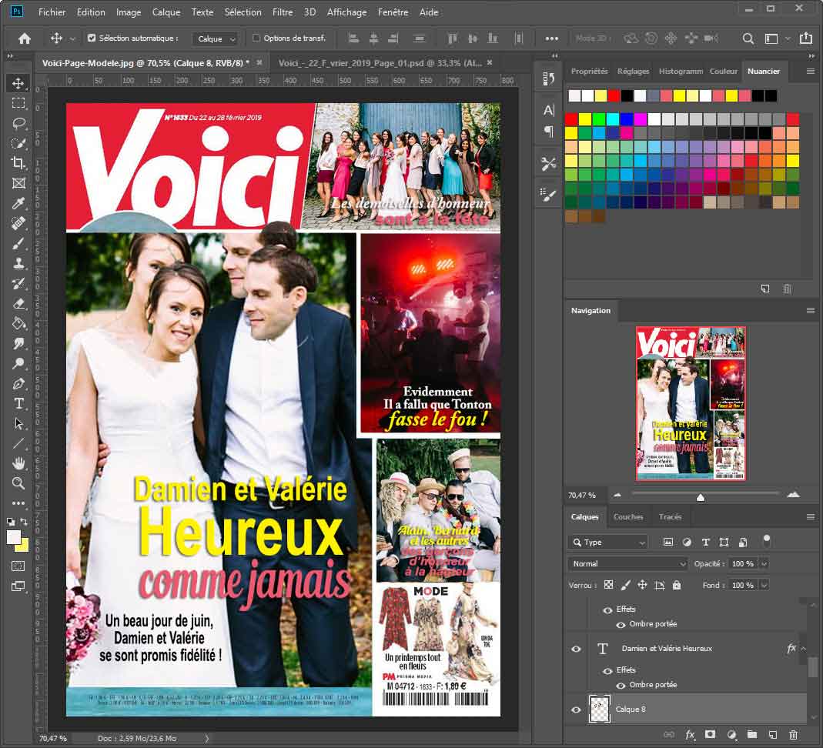Choose the Lasso tool
The width and height of the screenshot is (823, 748).
point(18,123)
